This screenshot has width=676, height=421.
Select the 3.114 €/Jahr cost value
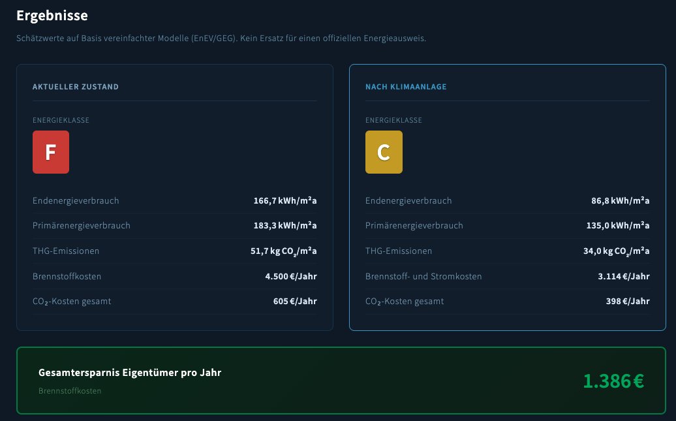pos(624,276)
